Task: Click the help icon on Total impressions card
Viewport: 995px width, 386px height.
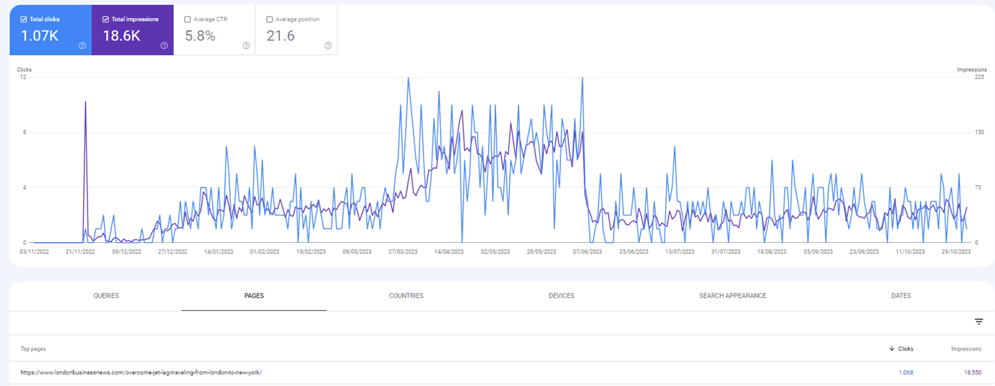Action: click(164, 46)
